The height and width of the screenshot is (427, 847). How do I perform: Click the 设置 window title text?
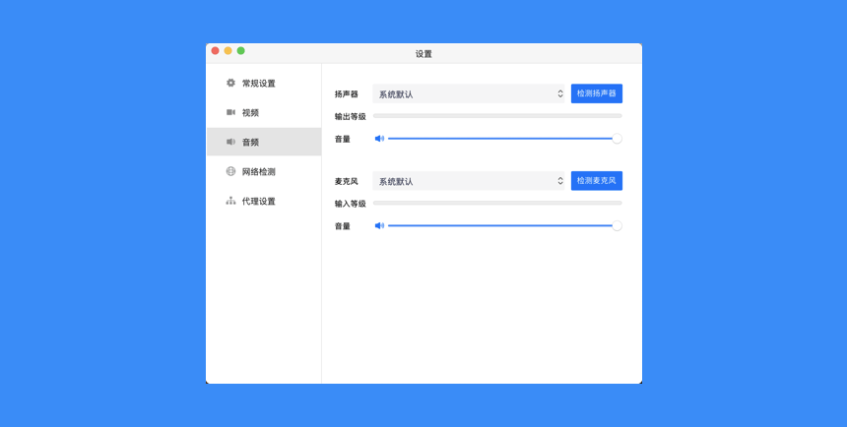pyautogui.click(x=423, y=54)
